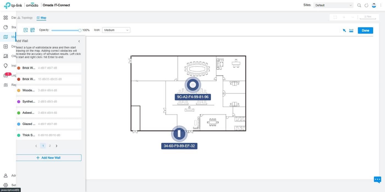Go to previous wall list page arrow

click(36, 146)
